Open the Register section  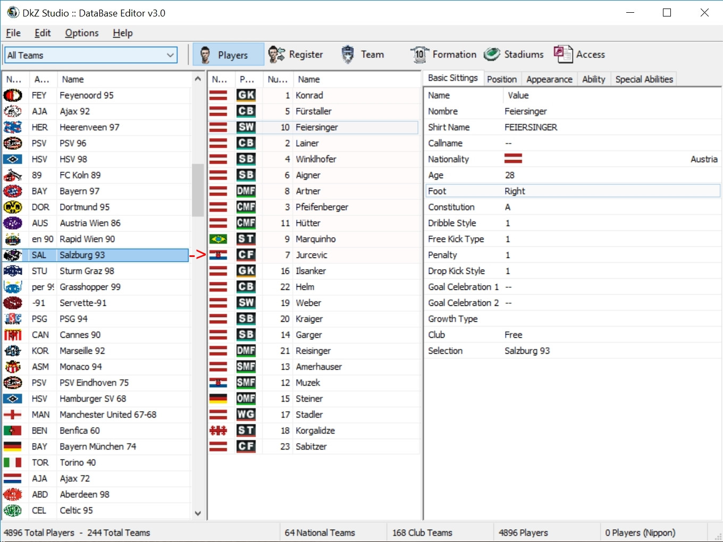coord(296,54)
